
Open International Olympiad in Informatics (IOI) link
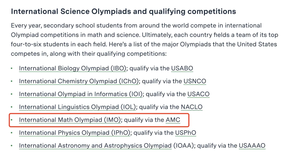point(81,94)
